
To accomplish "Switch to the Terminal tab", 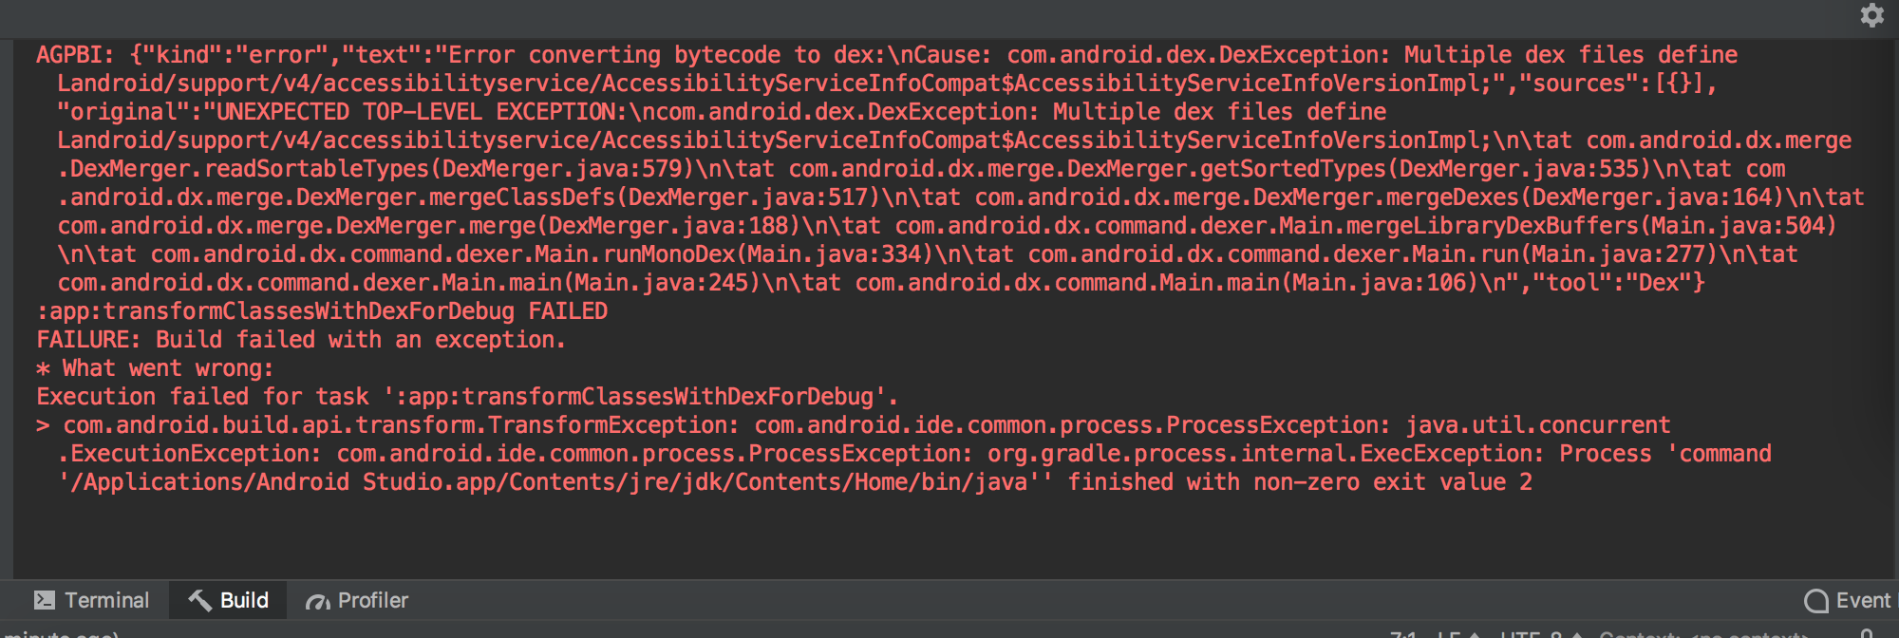I will tap(106, 599).
